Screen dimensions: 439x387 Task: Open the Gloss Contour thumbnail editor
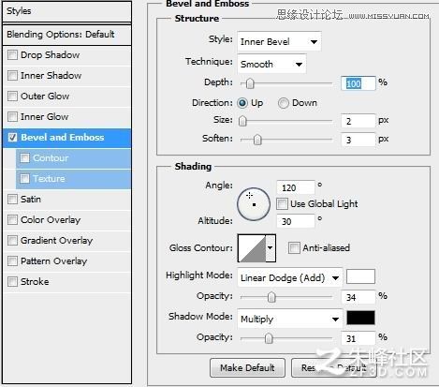pyautogui.click(x=252, y=248)
